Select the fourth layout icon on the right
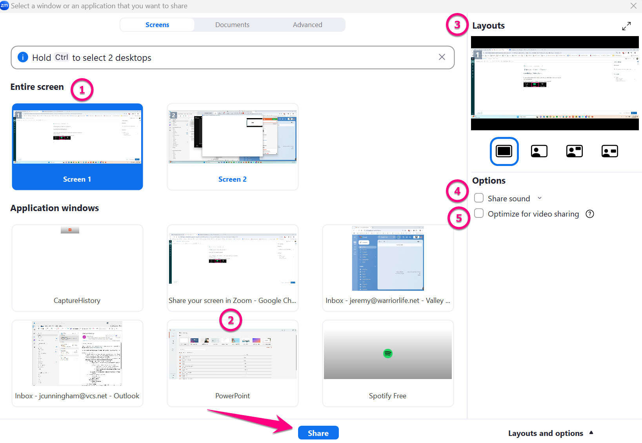642x443 pixels. [x=609, y=151]
